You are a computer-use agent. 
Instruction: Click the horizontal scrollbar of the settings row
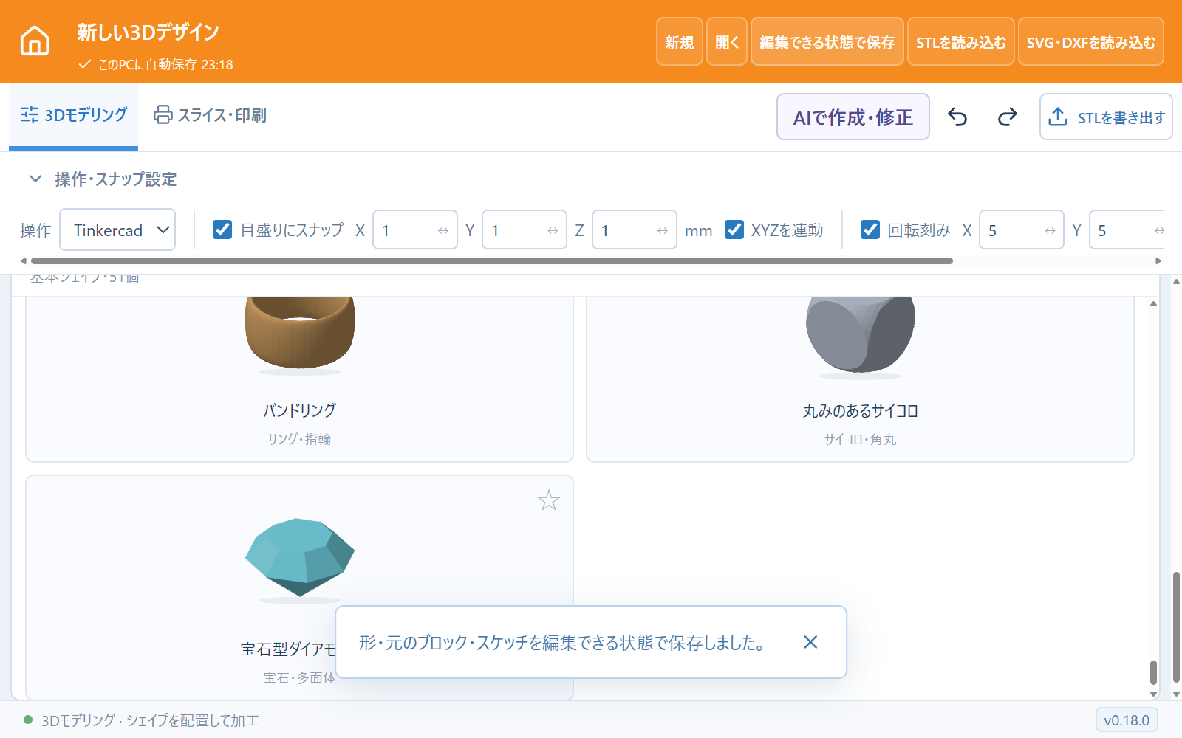pos(492,261)
